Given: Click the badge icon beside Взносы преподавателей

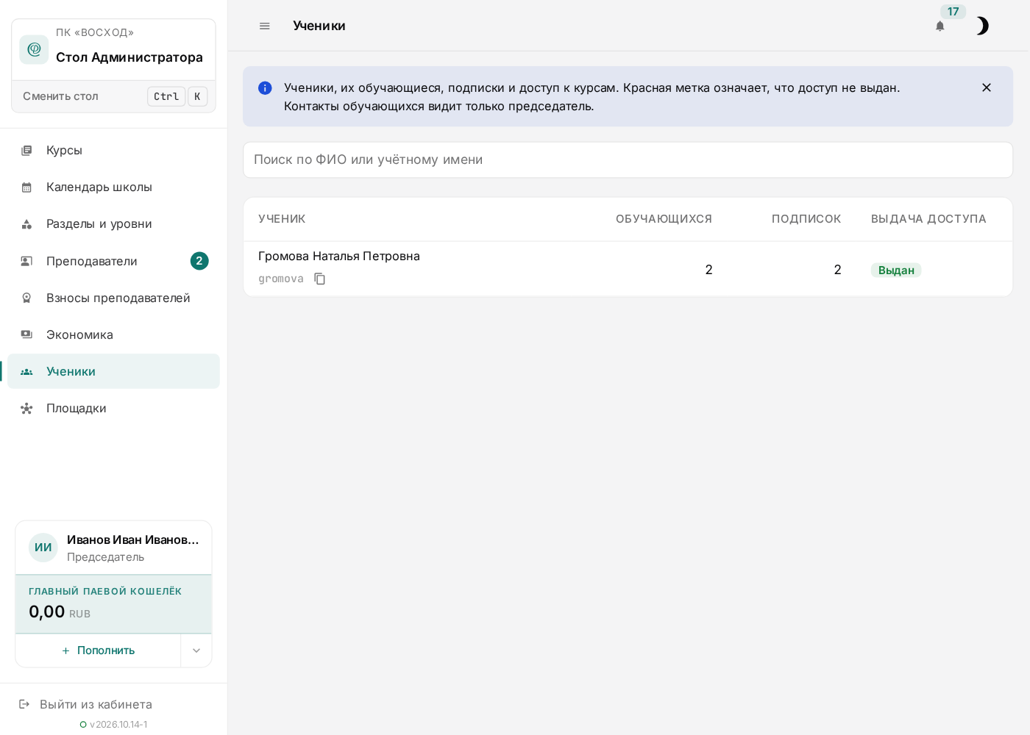Looking at the screenshot, I should (x=26, y=298).
